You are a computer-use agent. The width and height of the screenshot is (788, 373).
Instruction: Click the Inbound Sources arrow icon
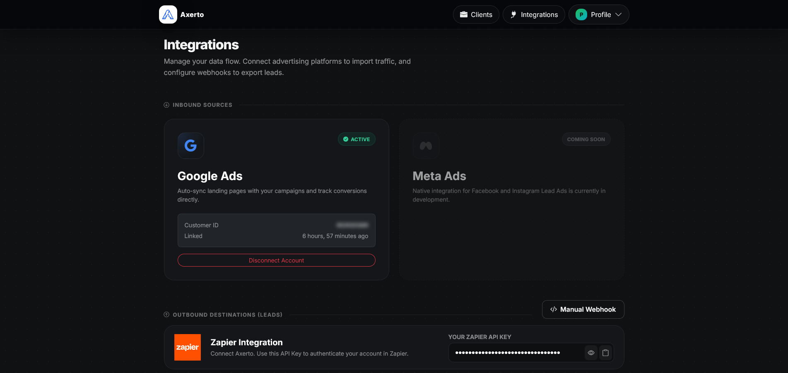[166, 105]
